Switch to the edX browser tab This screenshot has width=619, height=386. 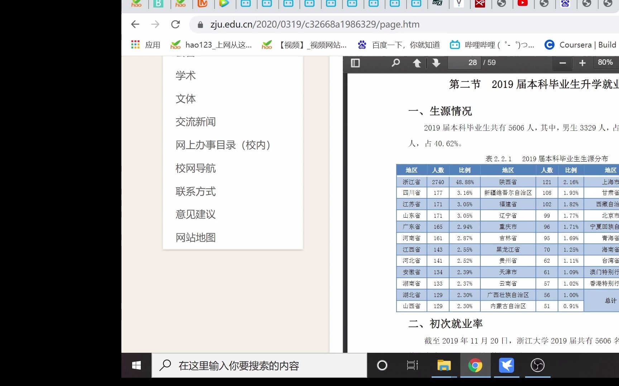click(437, 3)
